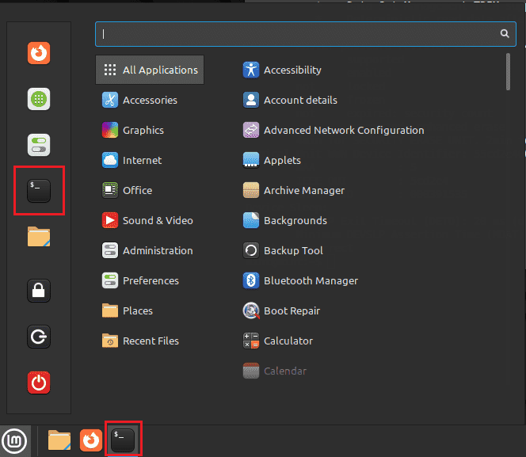Click the Lock Screen padlock icon

[x=39, y=291]
